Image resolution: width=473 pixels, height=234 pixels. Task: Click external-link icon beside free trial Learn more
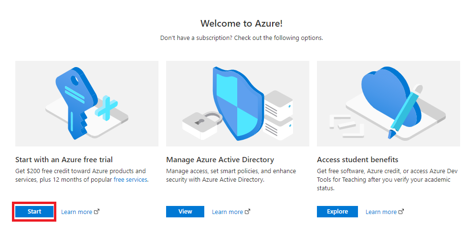pyautogui.click(x=97, y=212)
